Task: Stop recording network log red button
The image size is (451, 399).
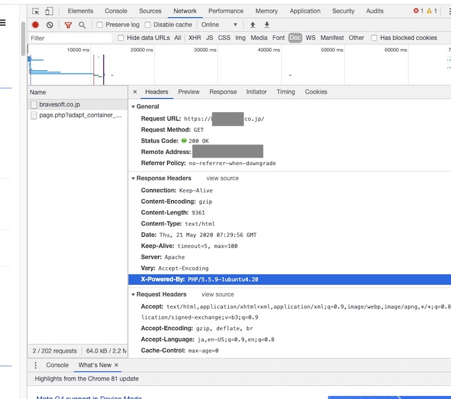Action: pyautogui.click(x=35, y=25)
